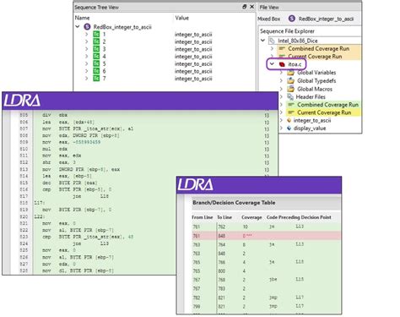Viewport: 400px width, 317px height.
Task: Click the display_value function icon
Action: tap(289, 128)
